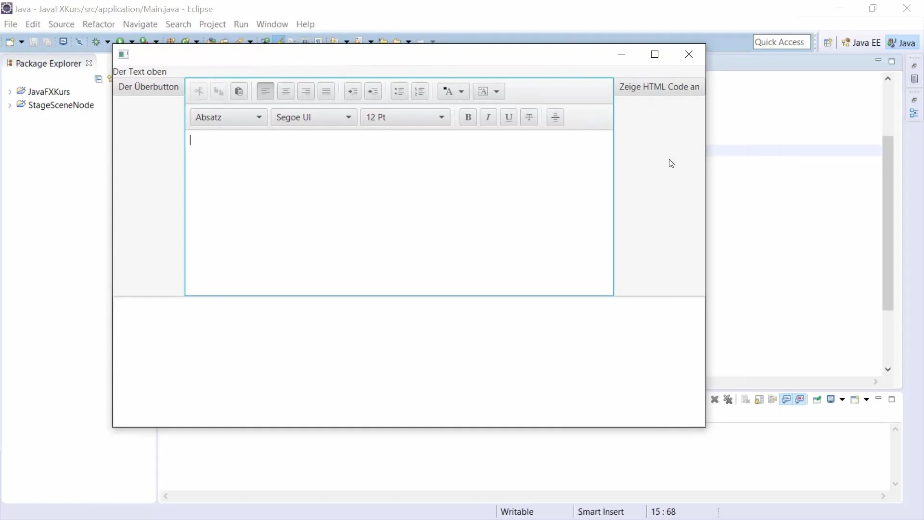Click Open Console icon in Console toolbar

pyautogui.click(x=855, y=399)
